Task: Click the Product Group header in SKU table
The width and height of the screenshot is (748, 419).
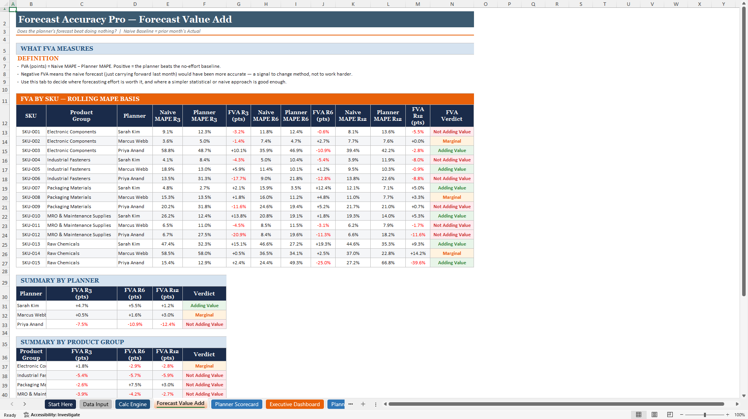Action: click(x=81, y=116)
